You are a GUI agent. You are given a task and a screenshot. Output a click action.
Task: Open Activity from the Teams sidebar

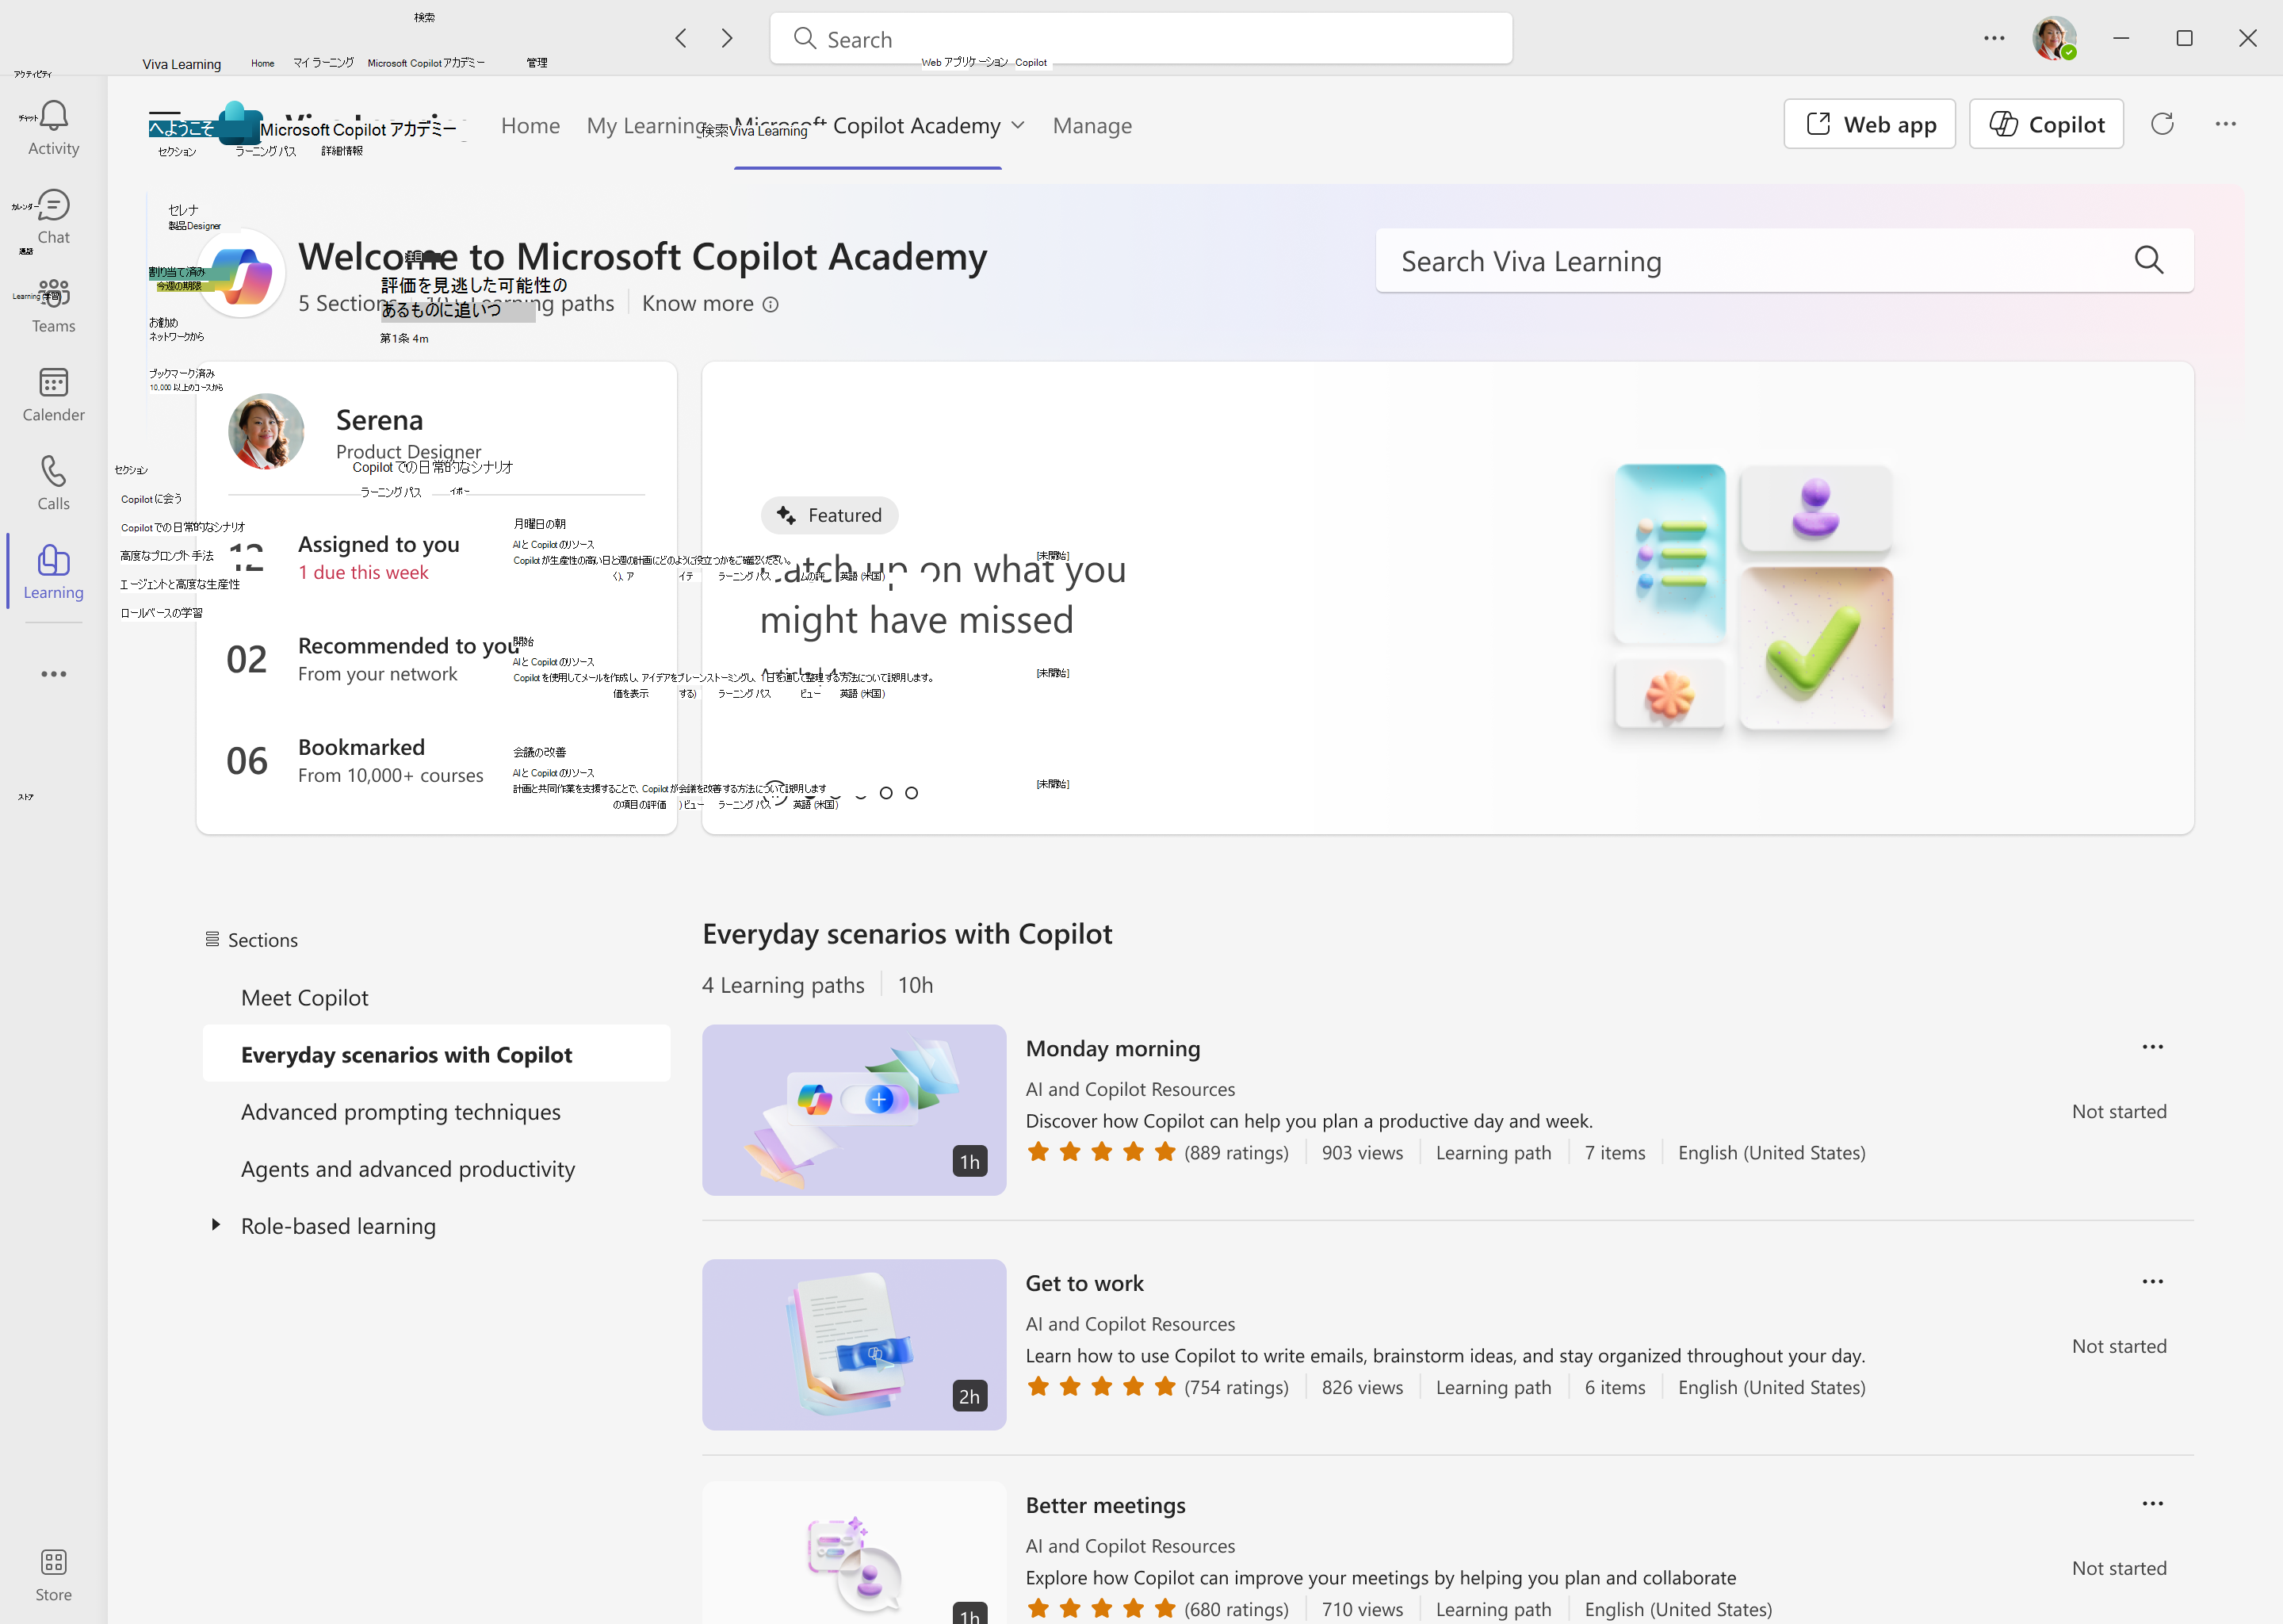coord(52,127)
